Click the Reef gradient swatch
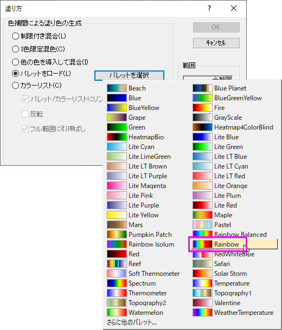 tap(117, 264)
